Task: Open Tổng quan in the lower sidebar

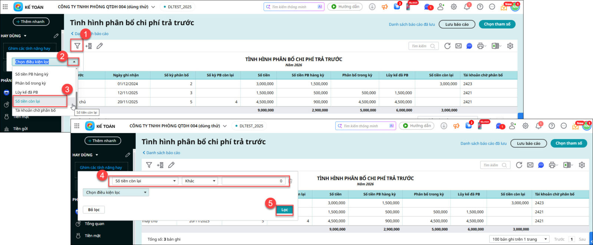Action: coord(94,224)
